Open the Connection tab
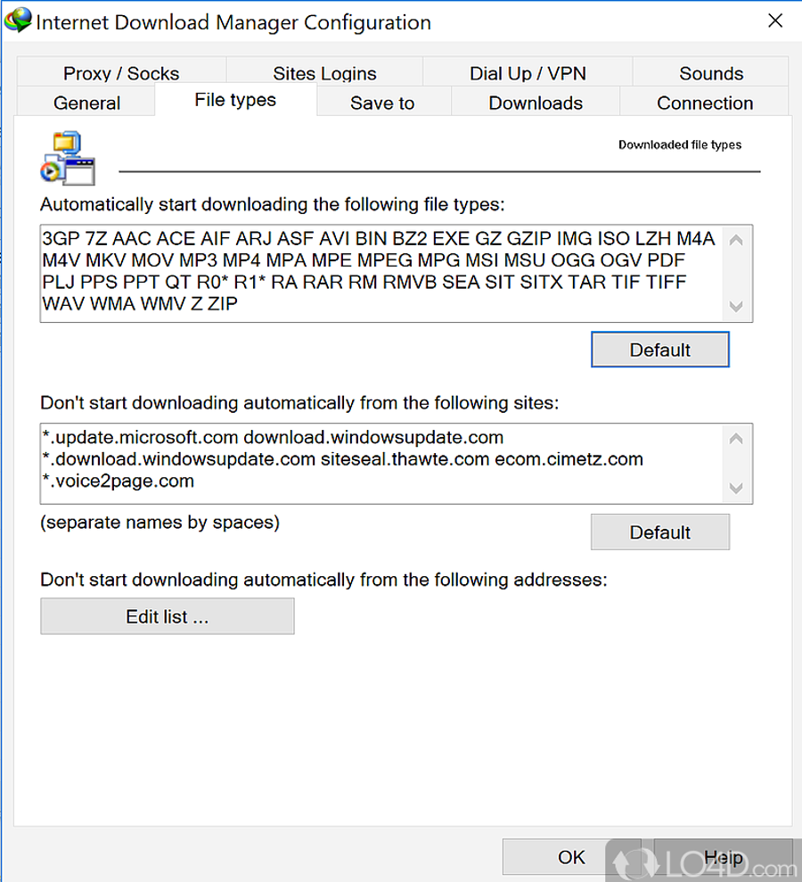The height and width of the screenshot is (882, 802). point(705,103)
